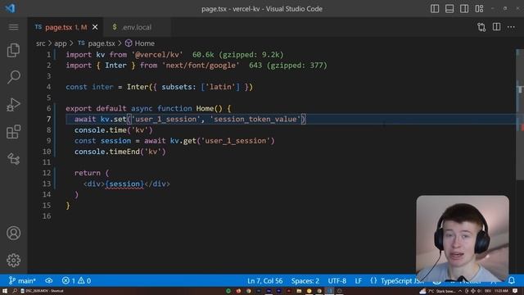Select the Home symbol breadcrumb

click(144, 43)
